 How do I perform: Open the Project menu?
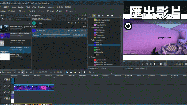[x=21, y=7]
